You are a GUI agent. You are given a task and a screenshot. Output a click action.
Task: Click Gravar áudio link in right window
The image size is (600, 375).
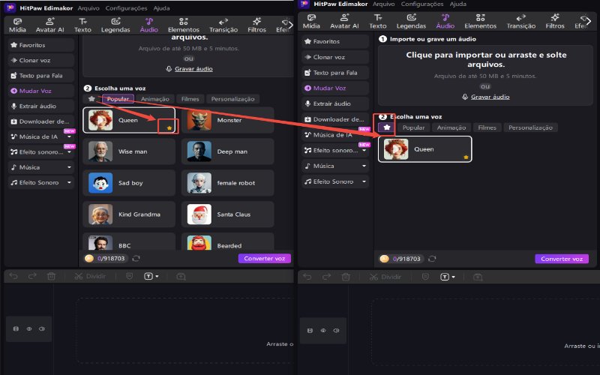tap(487, 97)
